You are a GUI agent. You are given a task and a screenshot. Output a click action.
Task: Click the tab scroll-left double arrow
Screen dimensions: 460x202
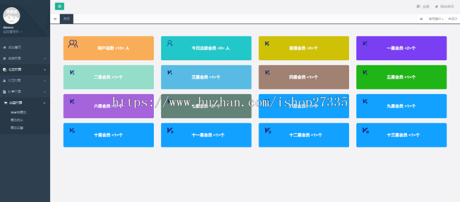[x=55, y=19]
